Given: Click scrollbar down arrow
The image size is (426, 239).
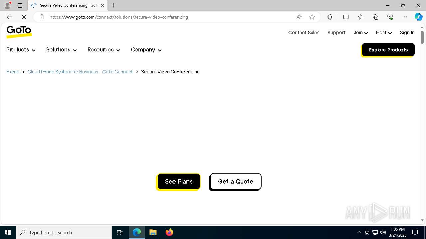Looking at the screenshot, I should pos(422,220).
